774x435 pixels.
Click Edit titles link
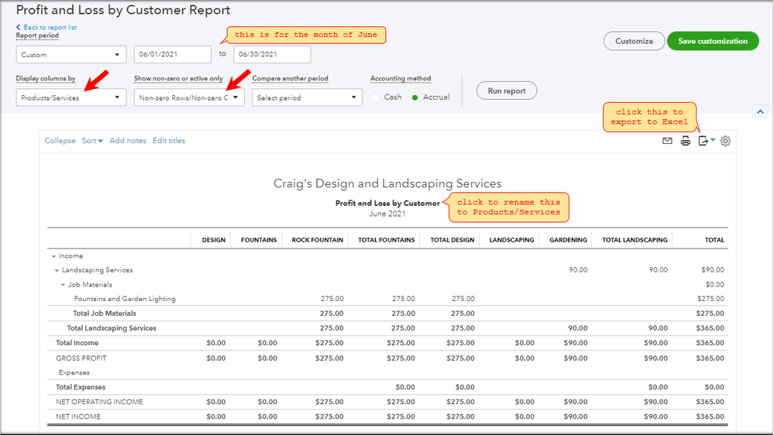click(169, 141)
